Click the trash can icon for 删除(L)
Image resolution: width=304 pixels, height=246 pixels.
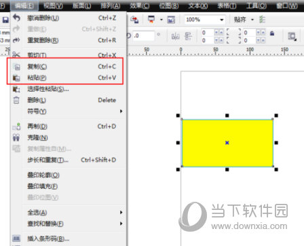click(16, 100)
